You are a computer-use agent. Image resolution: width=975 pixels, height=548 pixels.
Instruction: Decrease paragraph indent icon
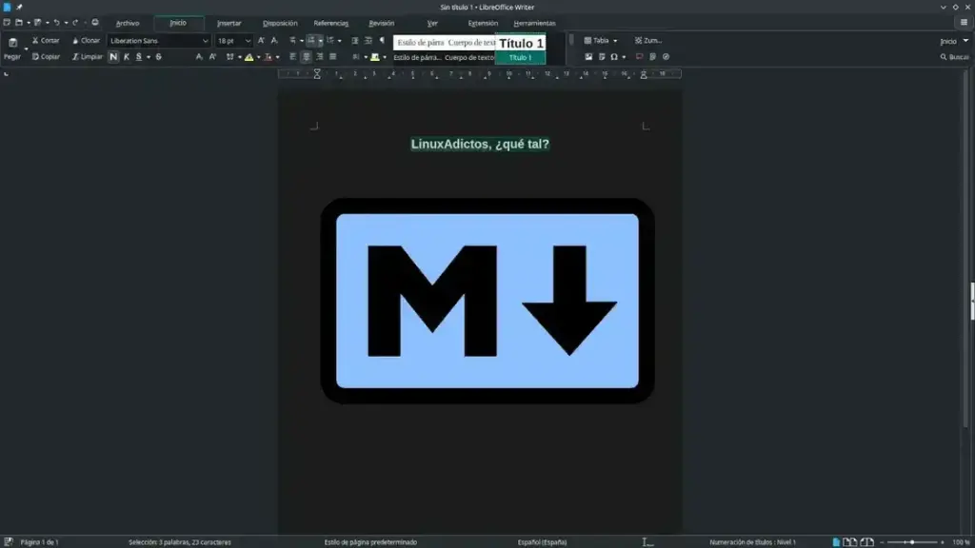(x=368, y=40)
